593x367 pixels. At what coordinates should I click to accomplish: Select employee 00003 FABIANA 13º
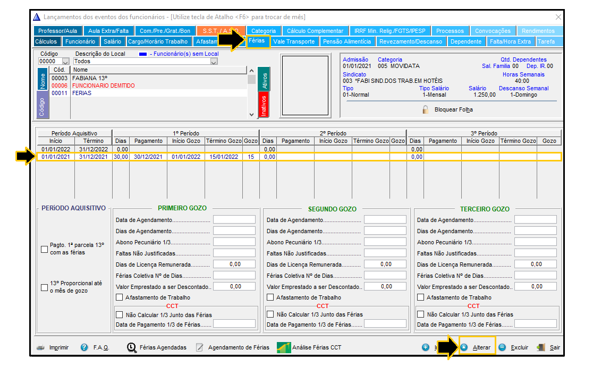click(x=148, y=78)
